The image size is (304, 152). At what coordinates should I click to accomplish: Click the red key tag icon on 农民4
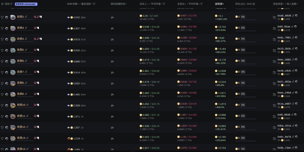tap(38, 39)
